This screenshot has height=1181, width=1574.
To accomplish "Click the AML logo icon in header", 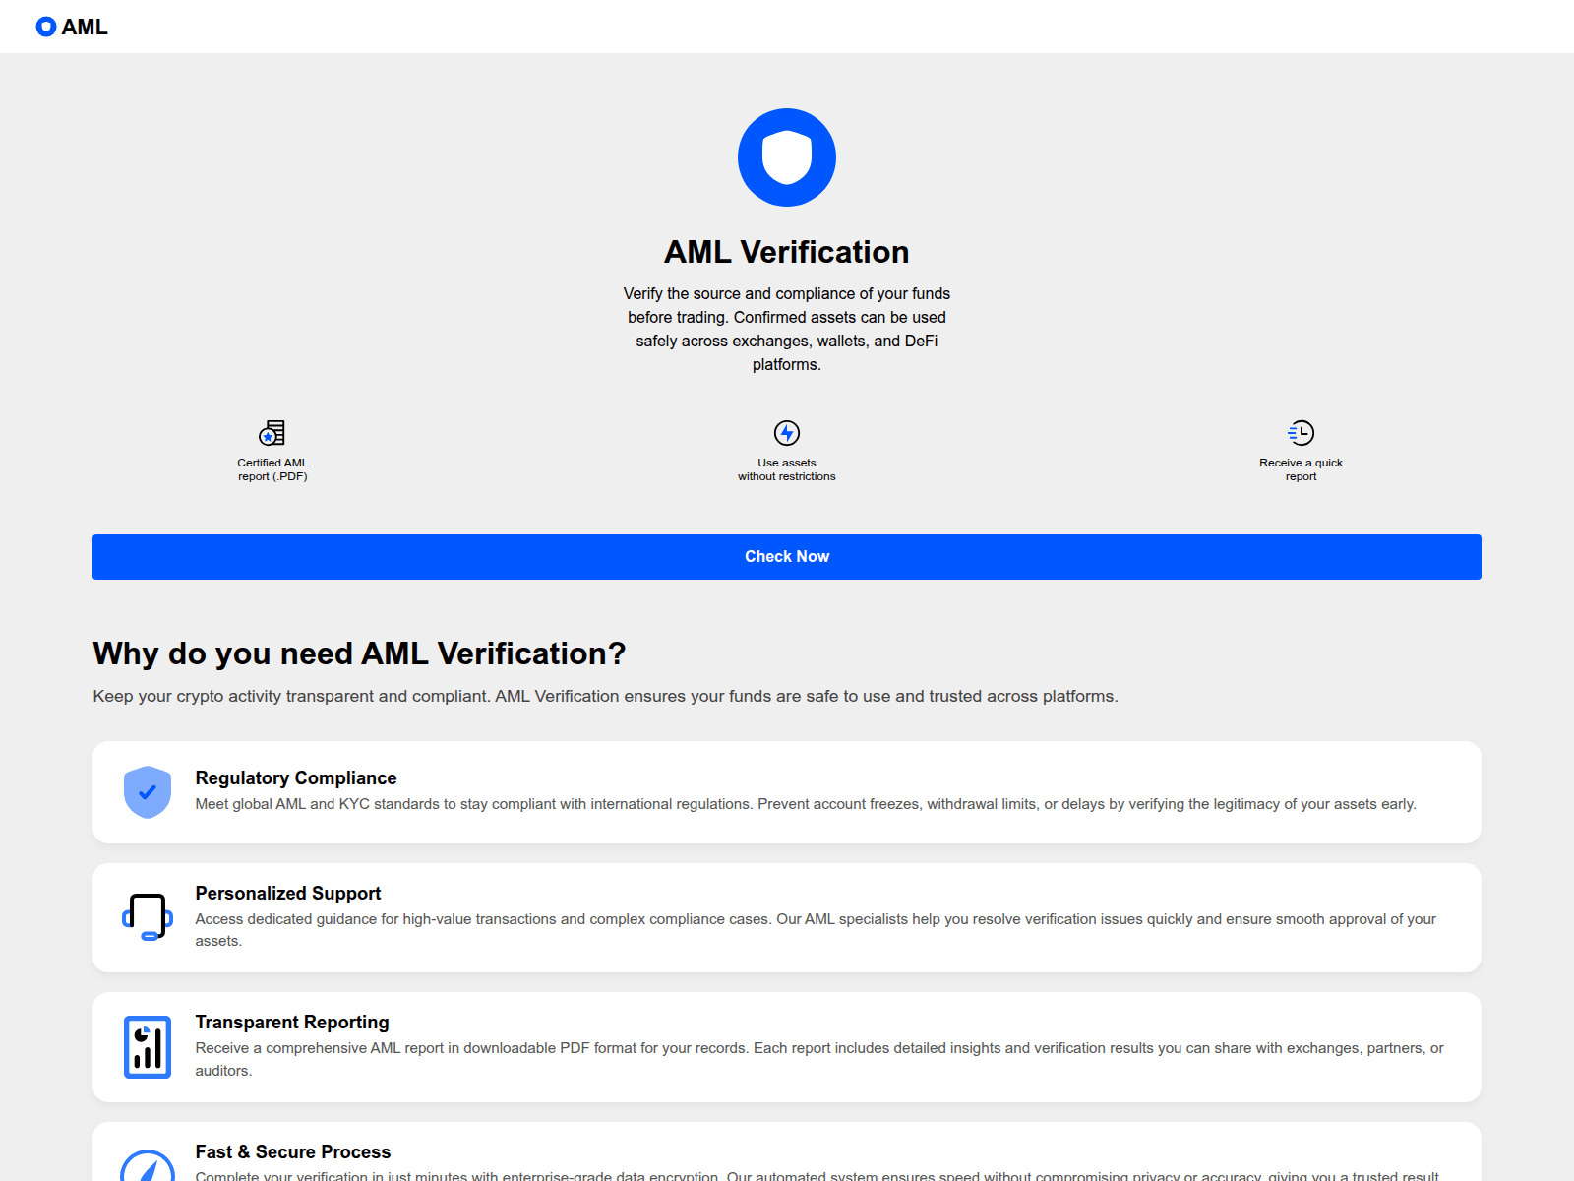I will pyautogui.click(x=46, y=27).
